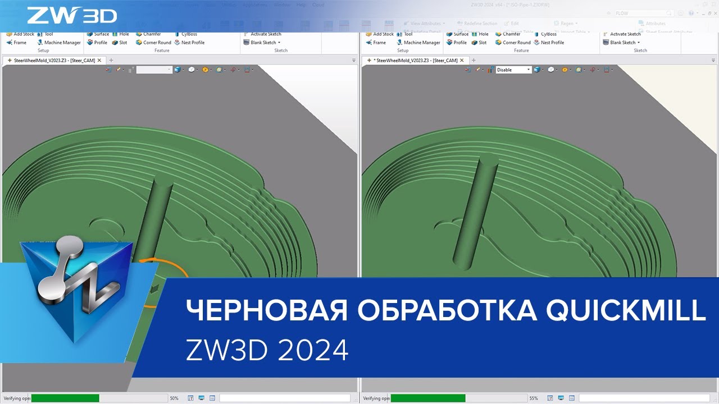Click verifying progress bar at 55% in right window
The height and width of the screenshot is (404, 719).
[x=458, y=398]
